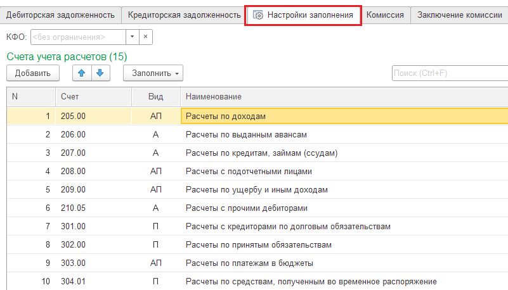Click Вид cell 'А' in row 206.00
The image size is (508, 290).
click(156, 134)
